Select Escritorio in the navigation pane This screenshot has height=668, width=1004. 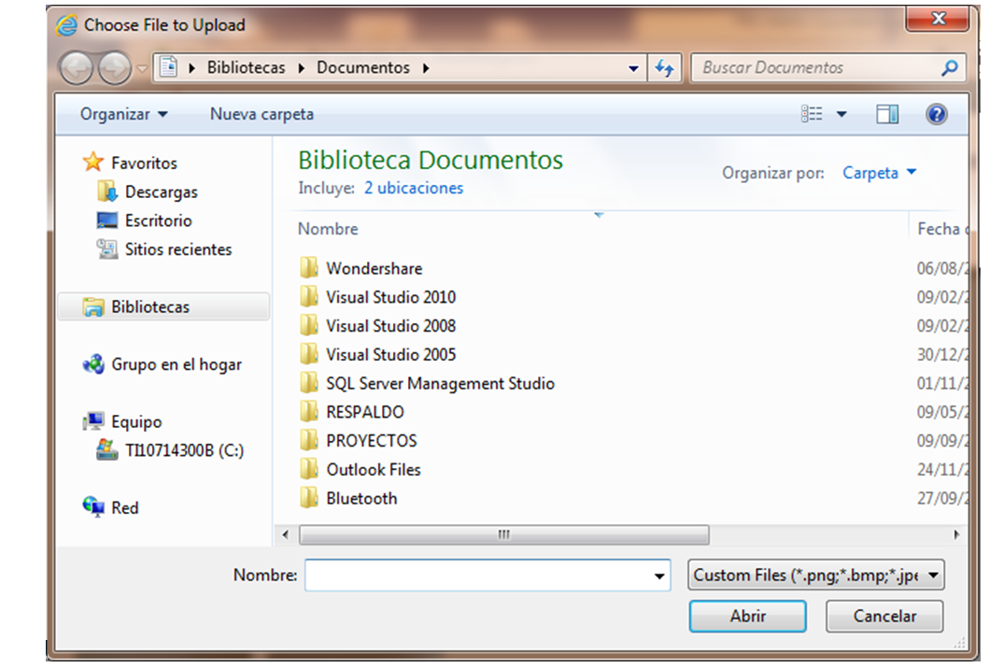click(x=158, y=220)
